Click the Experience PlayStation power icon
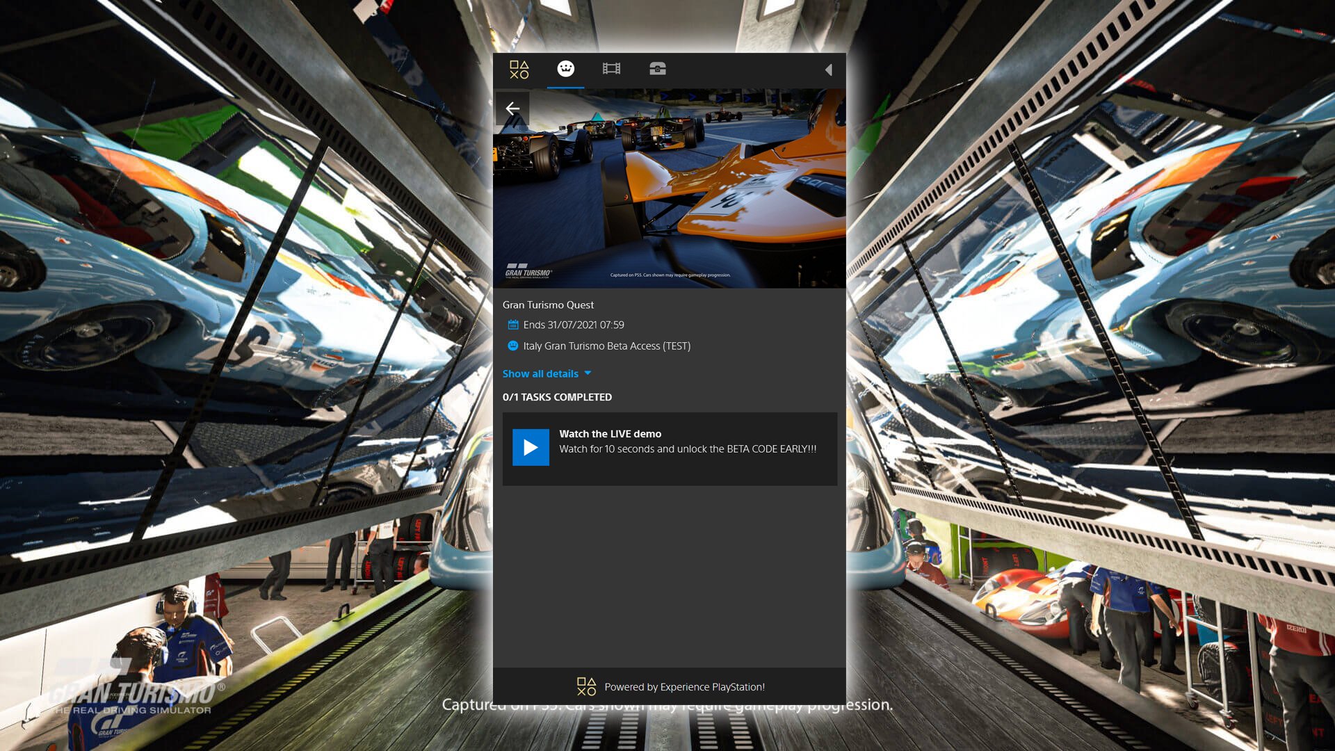The image size is (1335, 751). pos(586,686)
